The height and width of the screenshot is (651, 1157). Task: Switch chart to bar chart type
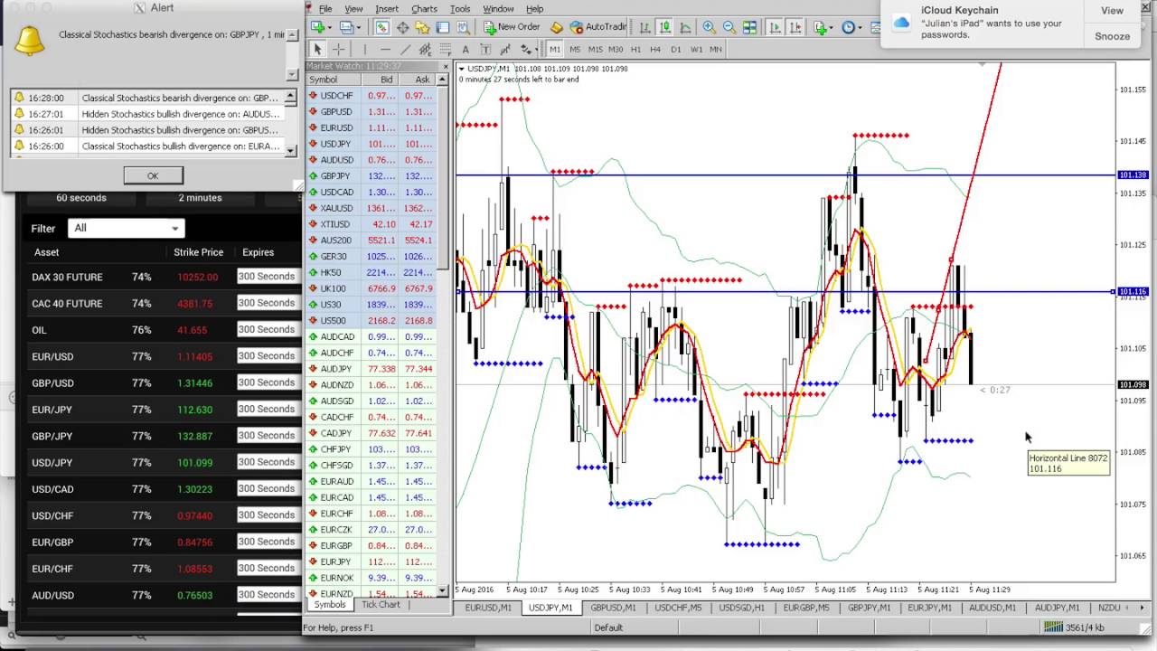pyautogui.click(x=644, y=27)
